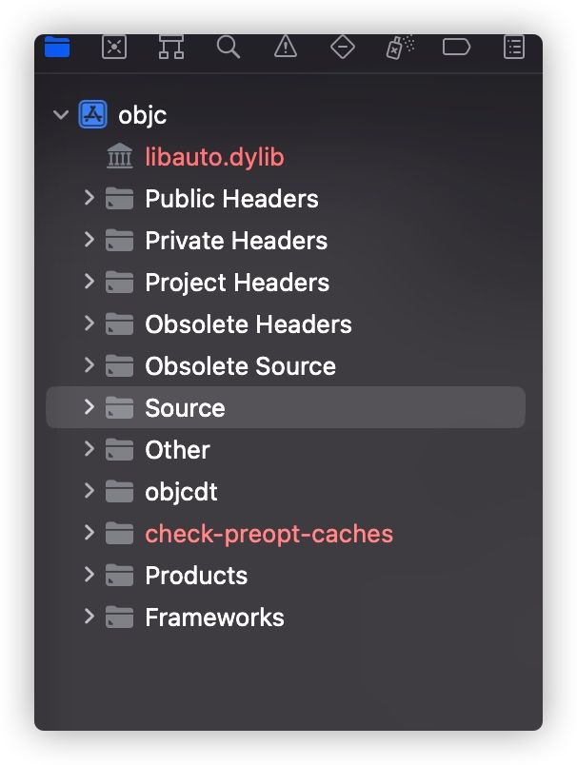Open the Symbol navigator hierarchy icon
Screen dimensions: 577x765
coord(171,47)
